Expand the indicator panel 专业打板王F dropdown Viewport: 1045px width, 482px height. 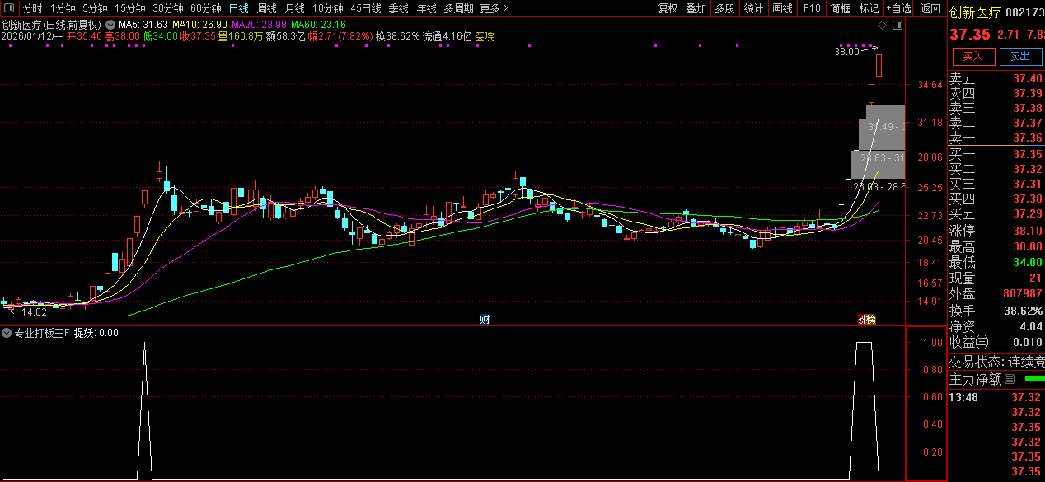click(7, 334)
